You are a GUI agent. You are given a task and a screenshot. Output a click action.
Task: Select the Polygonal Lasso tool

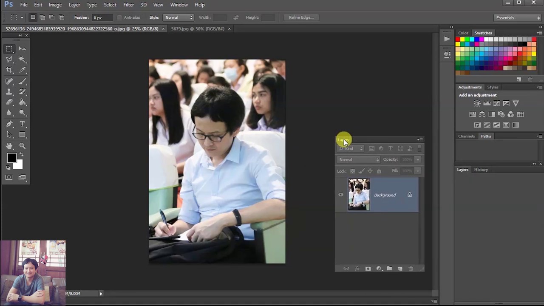[9, 59]
